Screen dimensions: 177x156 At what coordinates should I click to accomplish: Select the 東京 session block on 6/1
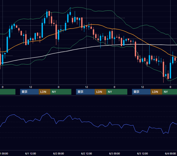point(29,92)
